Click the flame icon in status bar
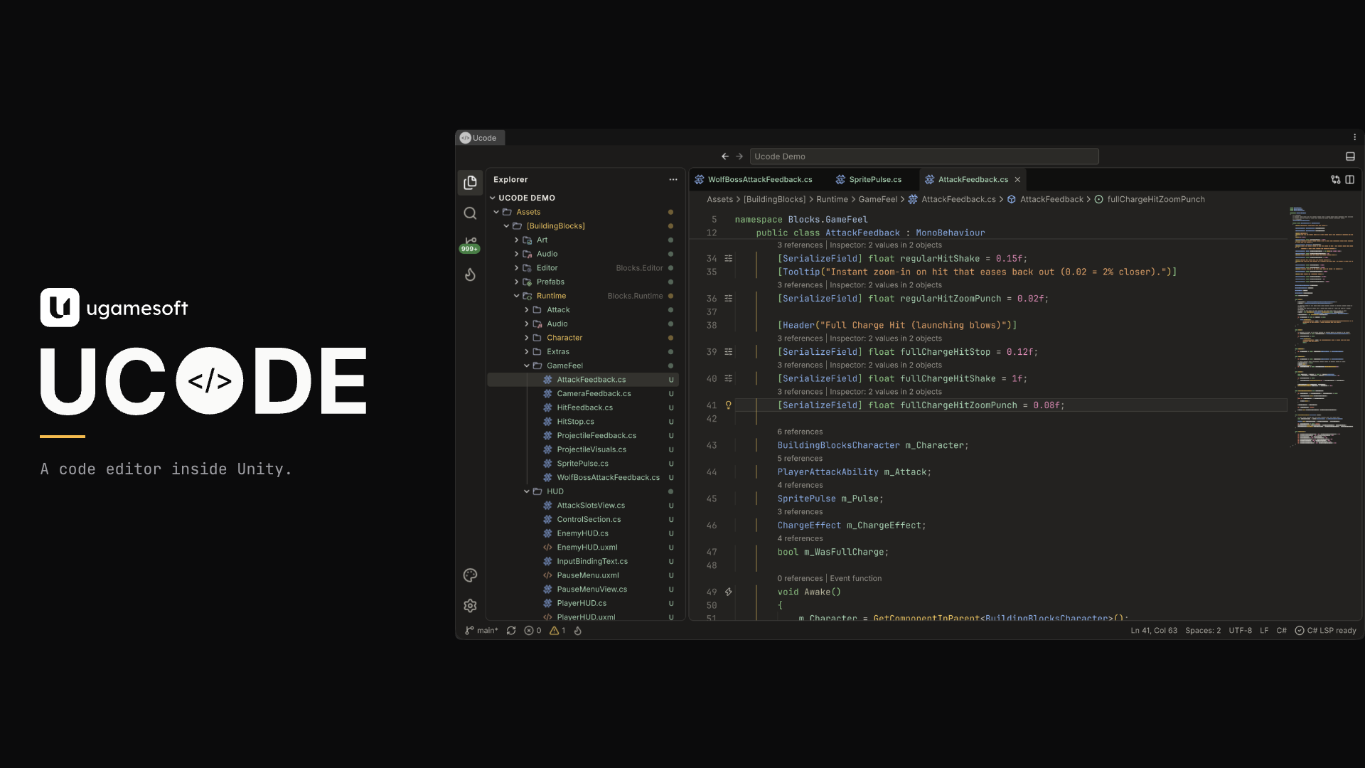 coord(578,631)
